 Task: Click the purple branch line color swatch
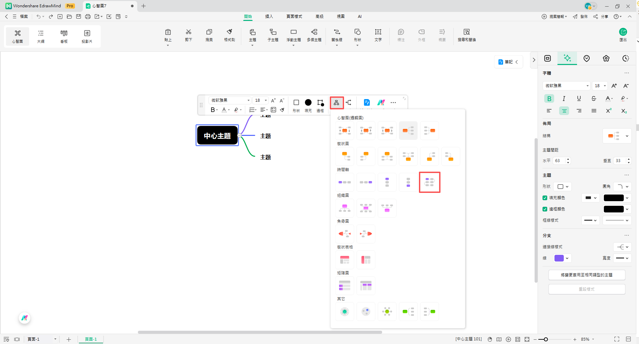[559, 258]
